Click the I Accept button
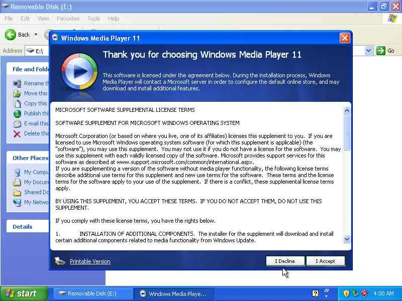Screen dimensions: 402x301 (x=325, y=261)
